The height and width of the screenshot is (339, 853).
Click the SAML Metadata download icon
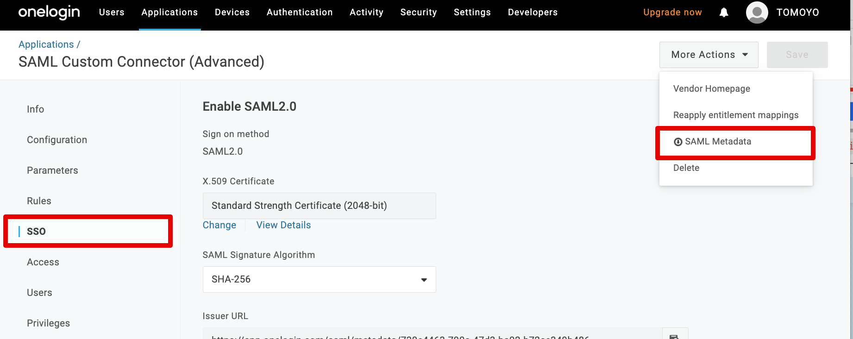pos(678,142)
